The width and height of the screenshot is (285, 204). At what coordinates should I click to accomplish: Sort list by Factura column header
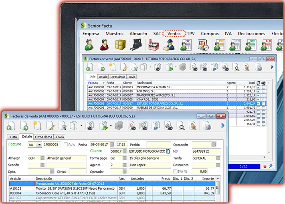(x=93, y=83)
